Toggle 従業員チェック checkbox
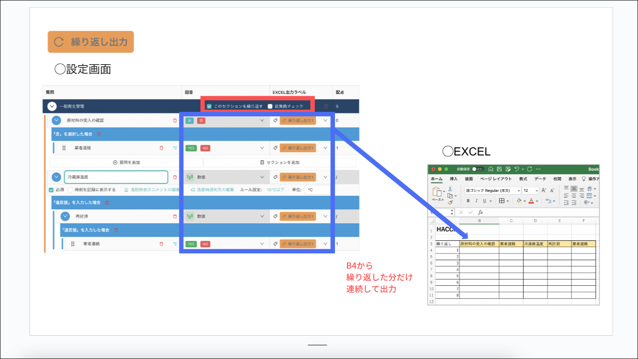 point(270,106)
